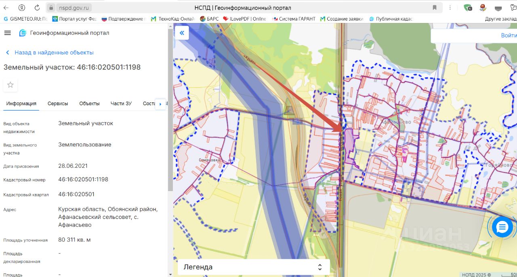Collapse the side panel with double chevron
The height and width of the screenshot is (277, 517).
(182, 33)
